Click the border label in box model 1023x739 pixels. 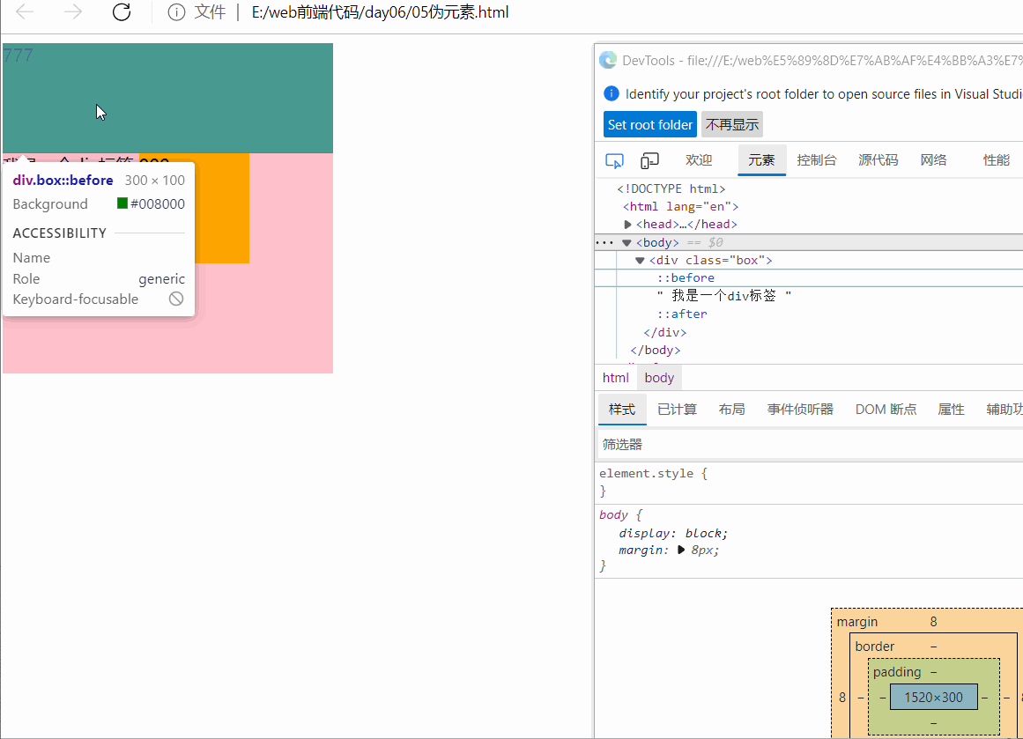click(875, 647)
